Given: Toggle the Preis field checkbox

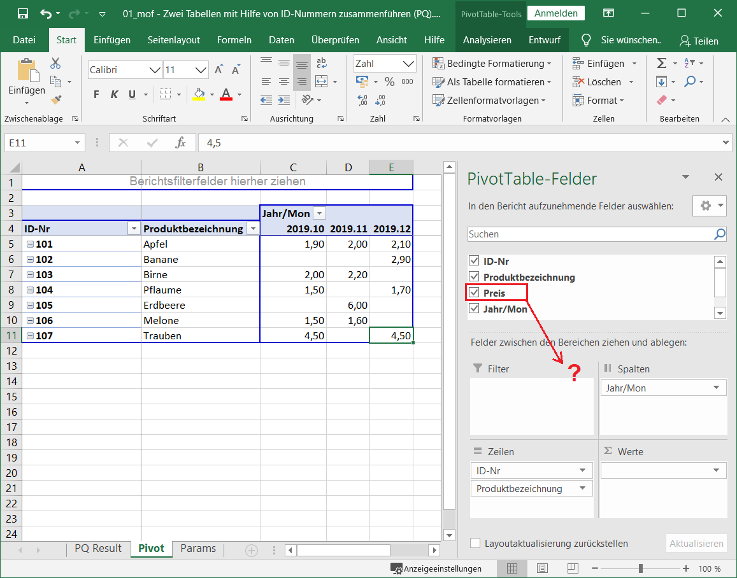Looking at the screenshot, I should (x=475, y=293).
